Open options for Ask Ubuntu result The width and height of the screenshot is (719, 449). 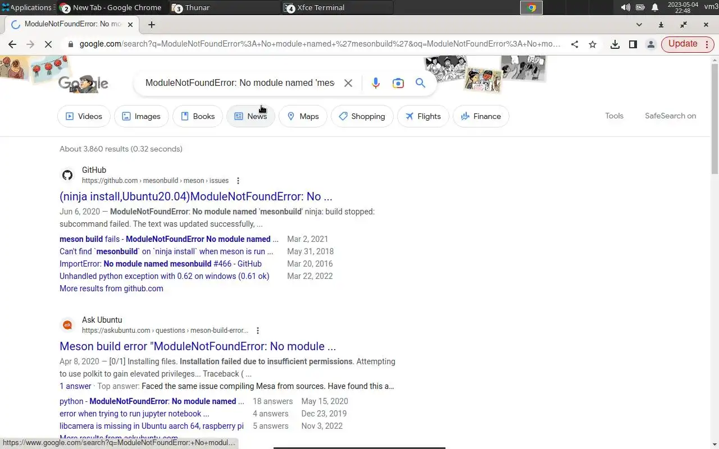coord(258,331)
